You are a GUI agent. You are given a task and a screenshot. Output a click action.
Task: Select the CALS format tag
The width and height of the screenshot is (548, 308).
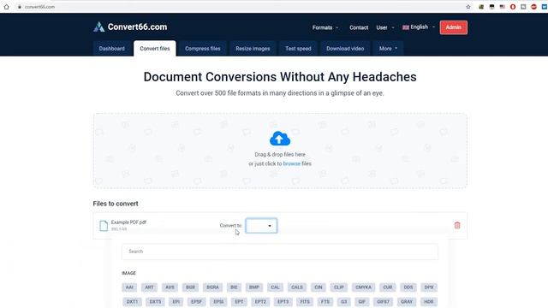(x=297, y=287)
